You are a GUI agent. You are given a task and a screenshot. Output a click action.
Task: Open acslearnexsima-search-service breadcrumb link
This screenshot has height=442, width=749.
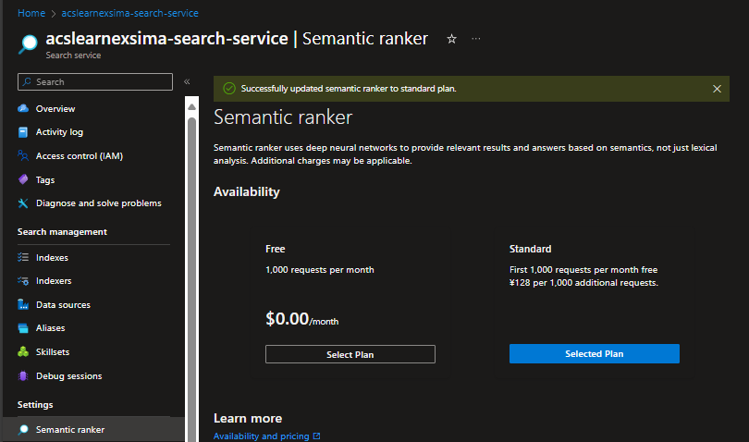pos(130,13)
